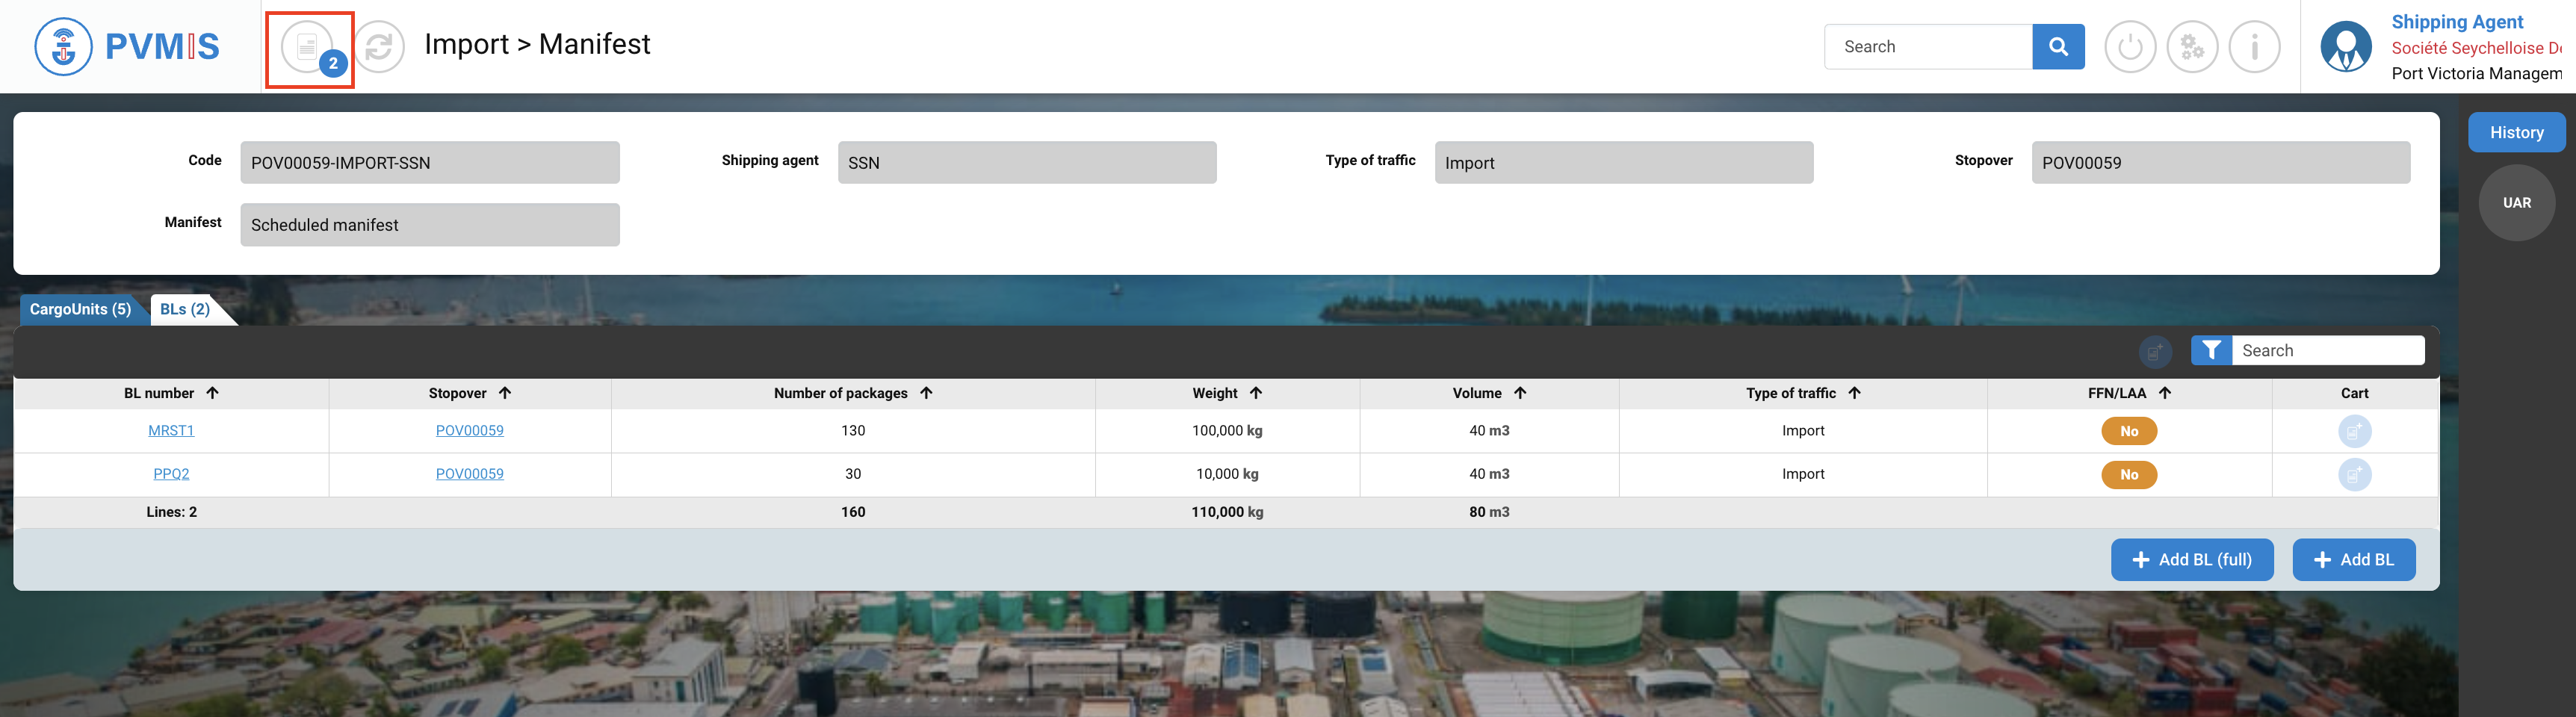The height and width of the screenshot is (717, 2576).
Task: Toggle FFN/LAA 'No' badge for MRST1
Action: (x=2128, y=431)
